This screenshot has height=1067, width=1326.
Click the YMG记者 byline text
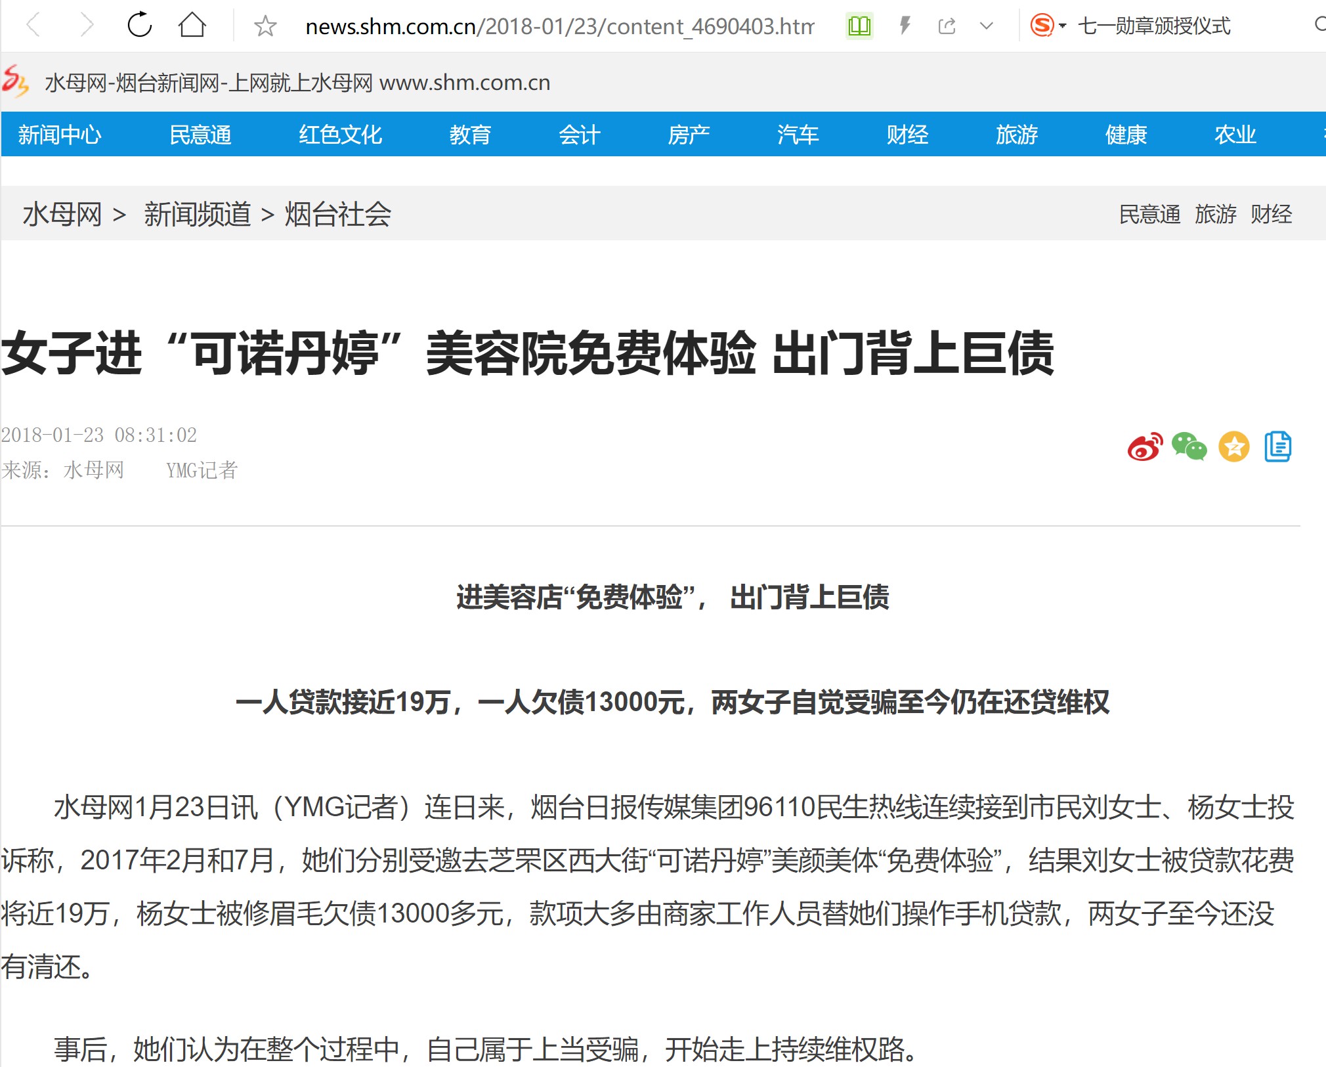[x=202, y=470]
